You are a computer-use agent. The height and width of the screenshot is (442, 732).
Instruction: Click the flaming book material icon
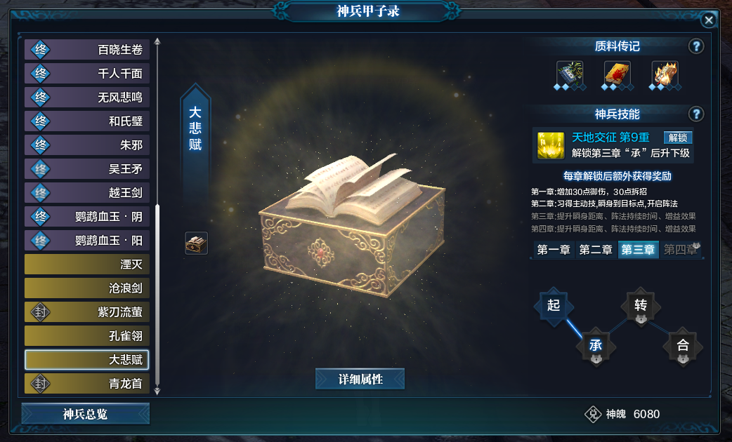(x=665, y=74)
